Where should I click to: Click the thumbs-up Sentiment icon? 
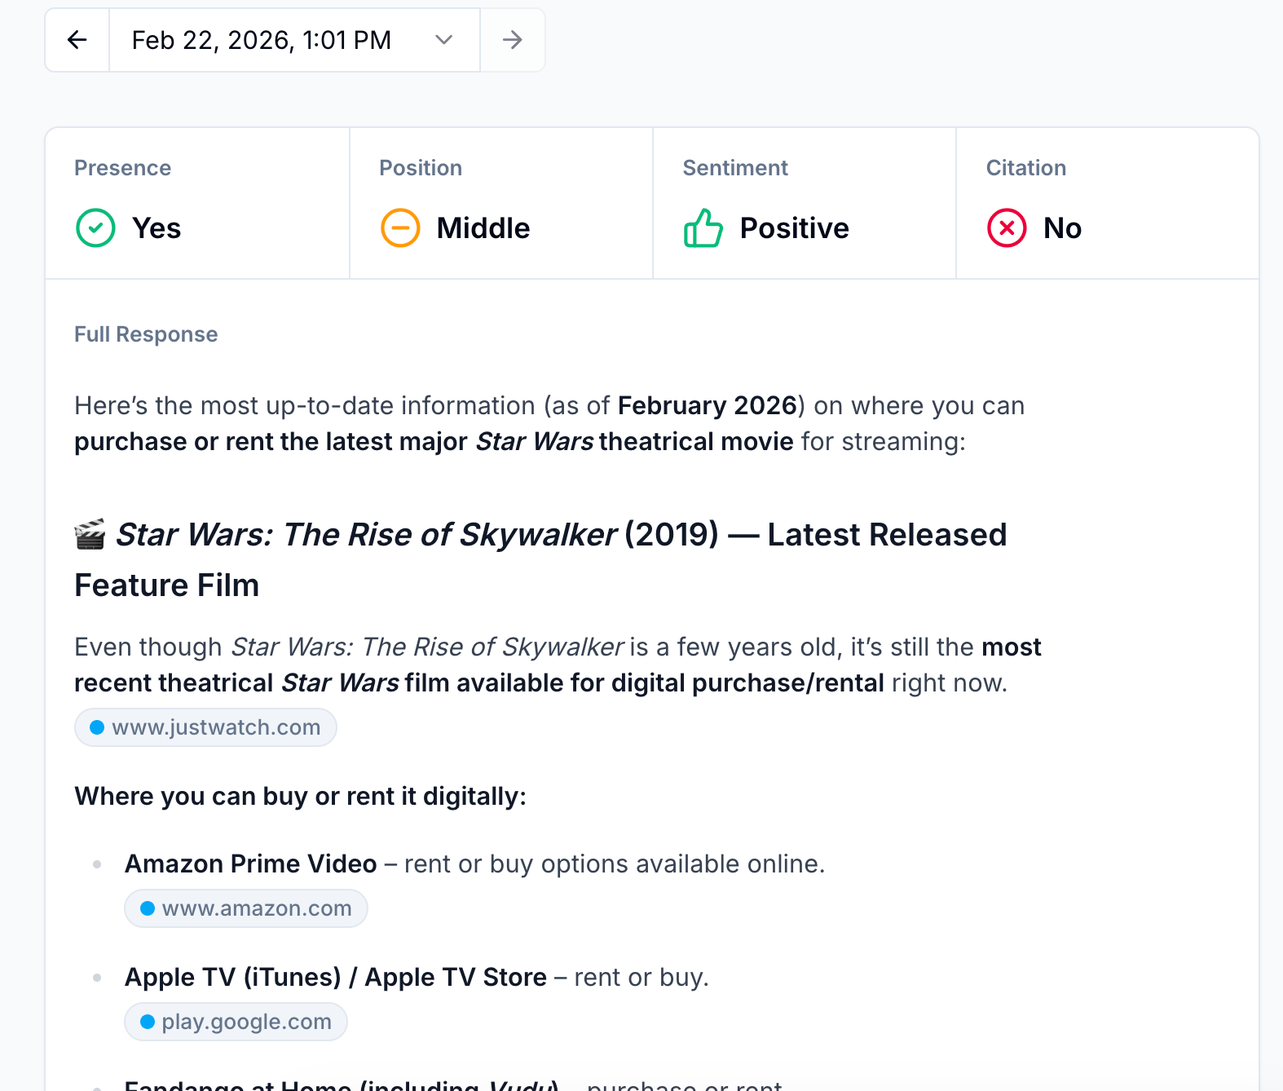[x=703, y=227]
